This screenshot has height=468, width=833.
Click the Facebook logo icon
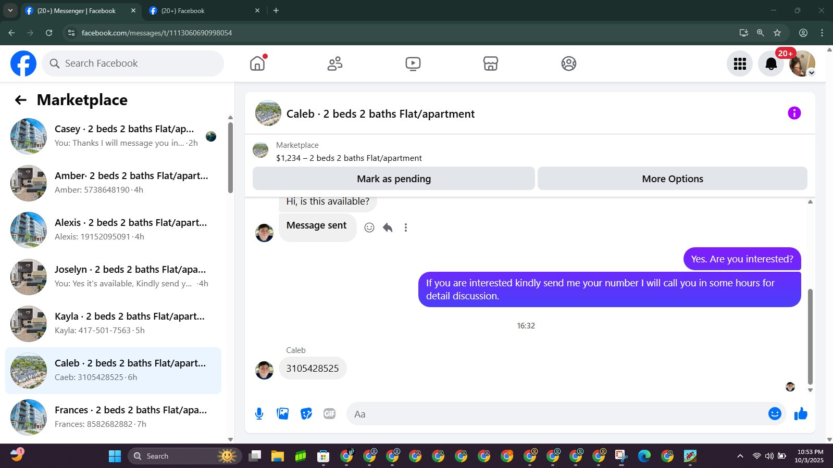point(23,64)
